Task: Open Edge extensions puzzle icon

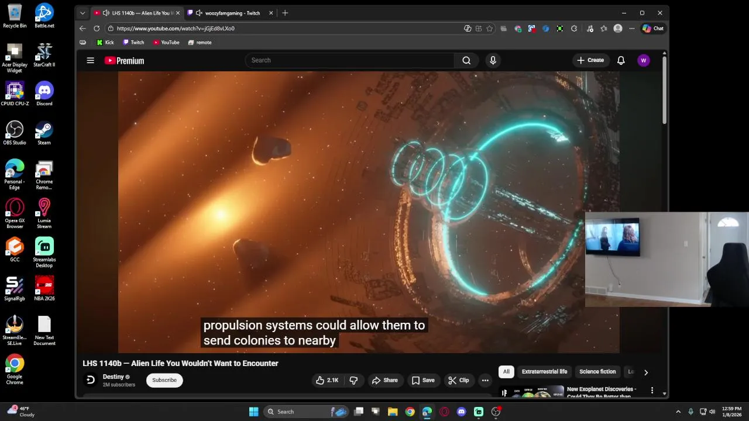Action: [574, 28]
